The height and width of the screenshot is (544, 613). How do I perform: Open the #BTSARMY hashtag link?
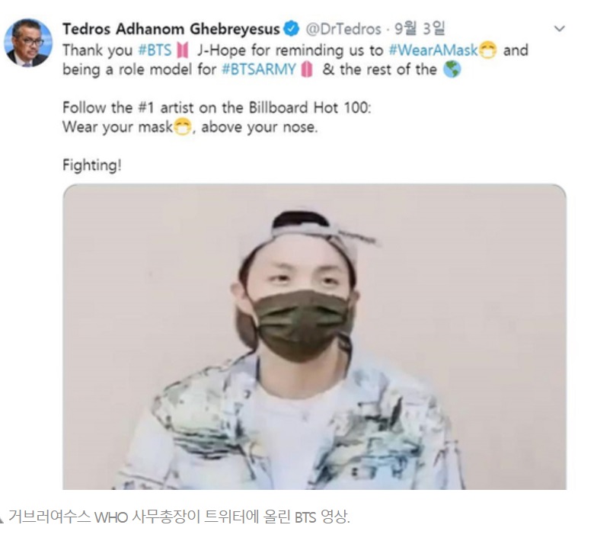click(x=259, y=69)
